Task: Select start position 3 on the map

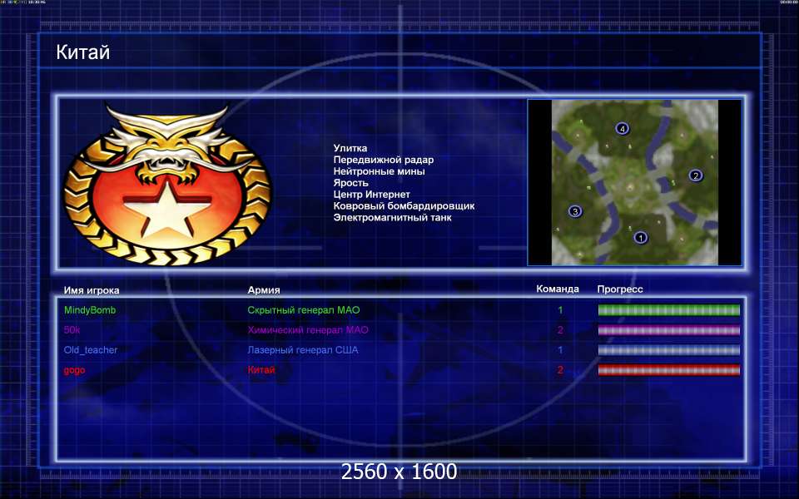Action: (575, 211)
